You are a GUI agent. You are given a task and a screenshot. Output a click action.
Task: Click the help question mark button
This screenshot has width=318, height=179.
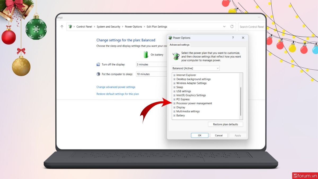pyautogui.click(x=233, y=38)
